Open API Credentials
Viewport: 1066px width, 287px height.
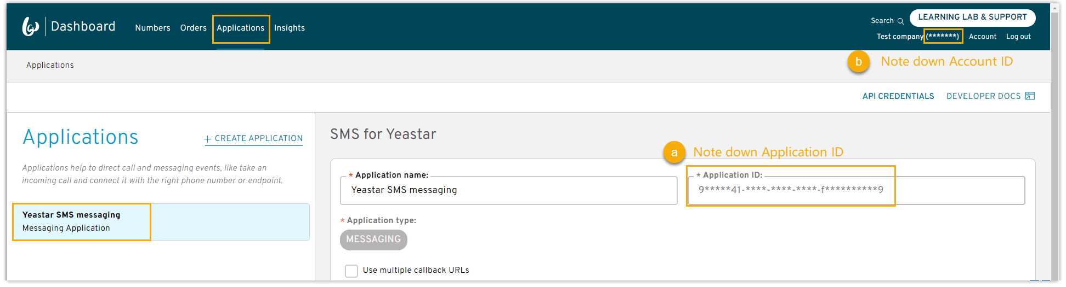[898, 96]
